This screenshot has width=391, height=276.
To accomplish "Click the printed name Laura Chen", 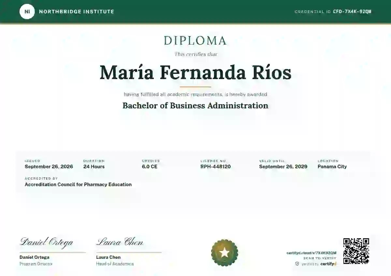I will click(108, 257).
